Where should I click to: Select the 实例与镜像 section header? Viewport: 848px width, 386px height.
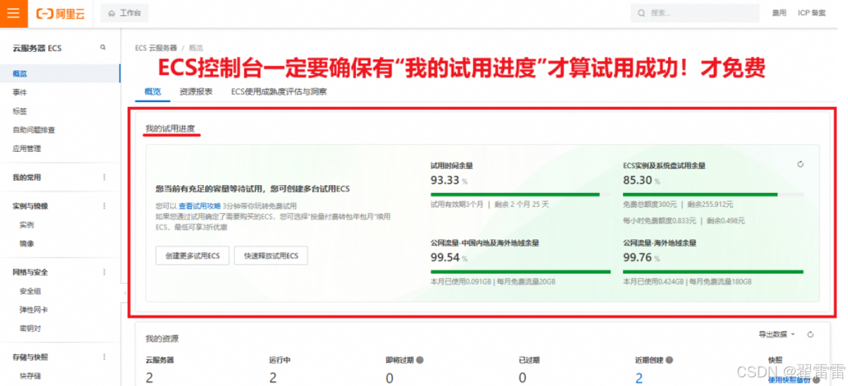[31, 206]
